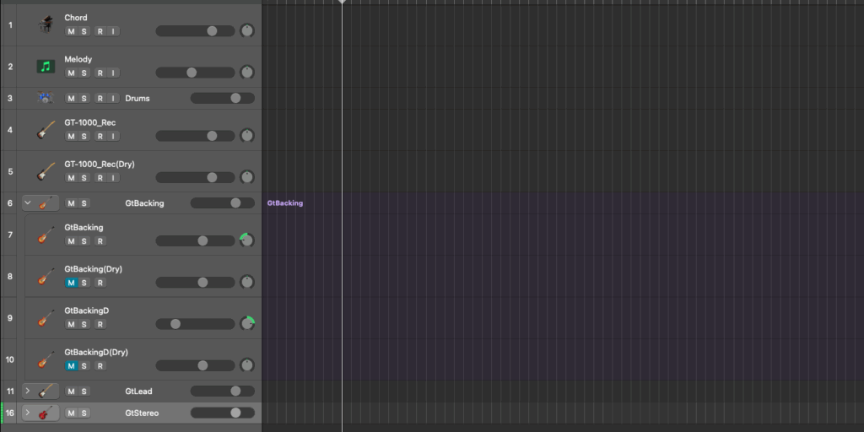
Task: Click the Chord track piano icon
Action: [x=46, y=24]
